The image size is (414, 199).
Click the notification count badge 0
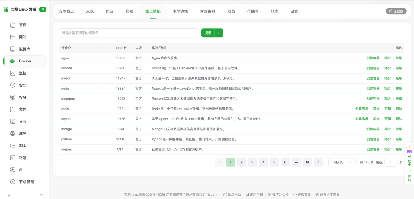pos(43,10)
